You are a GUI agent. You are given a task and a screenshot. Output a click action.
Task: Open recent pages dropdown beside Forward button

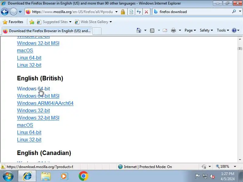(20, 12)
